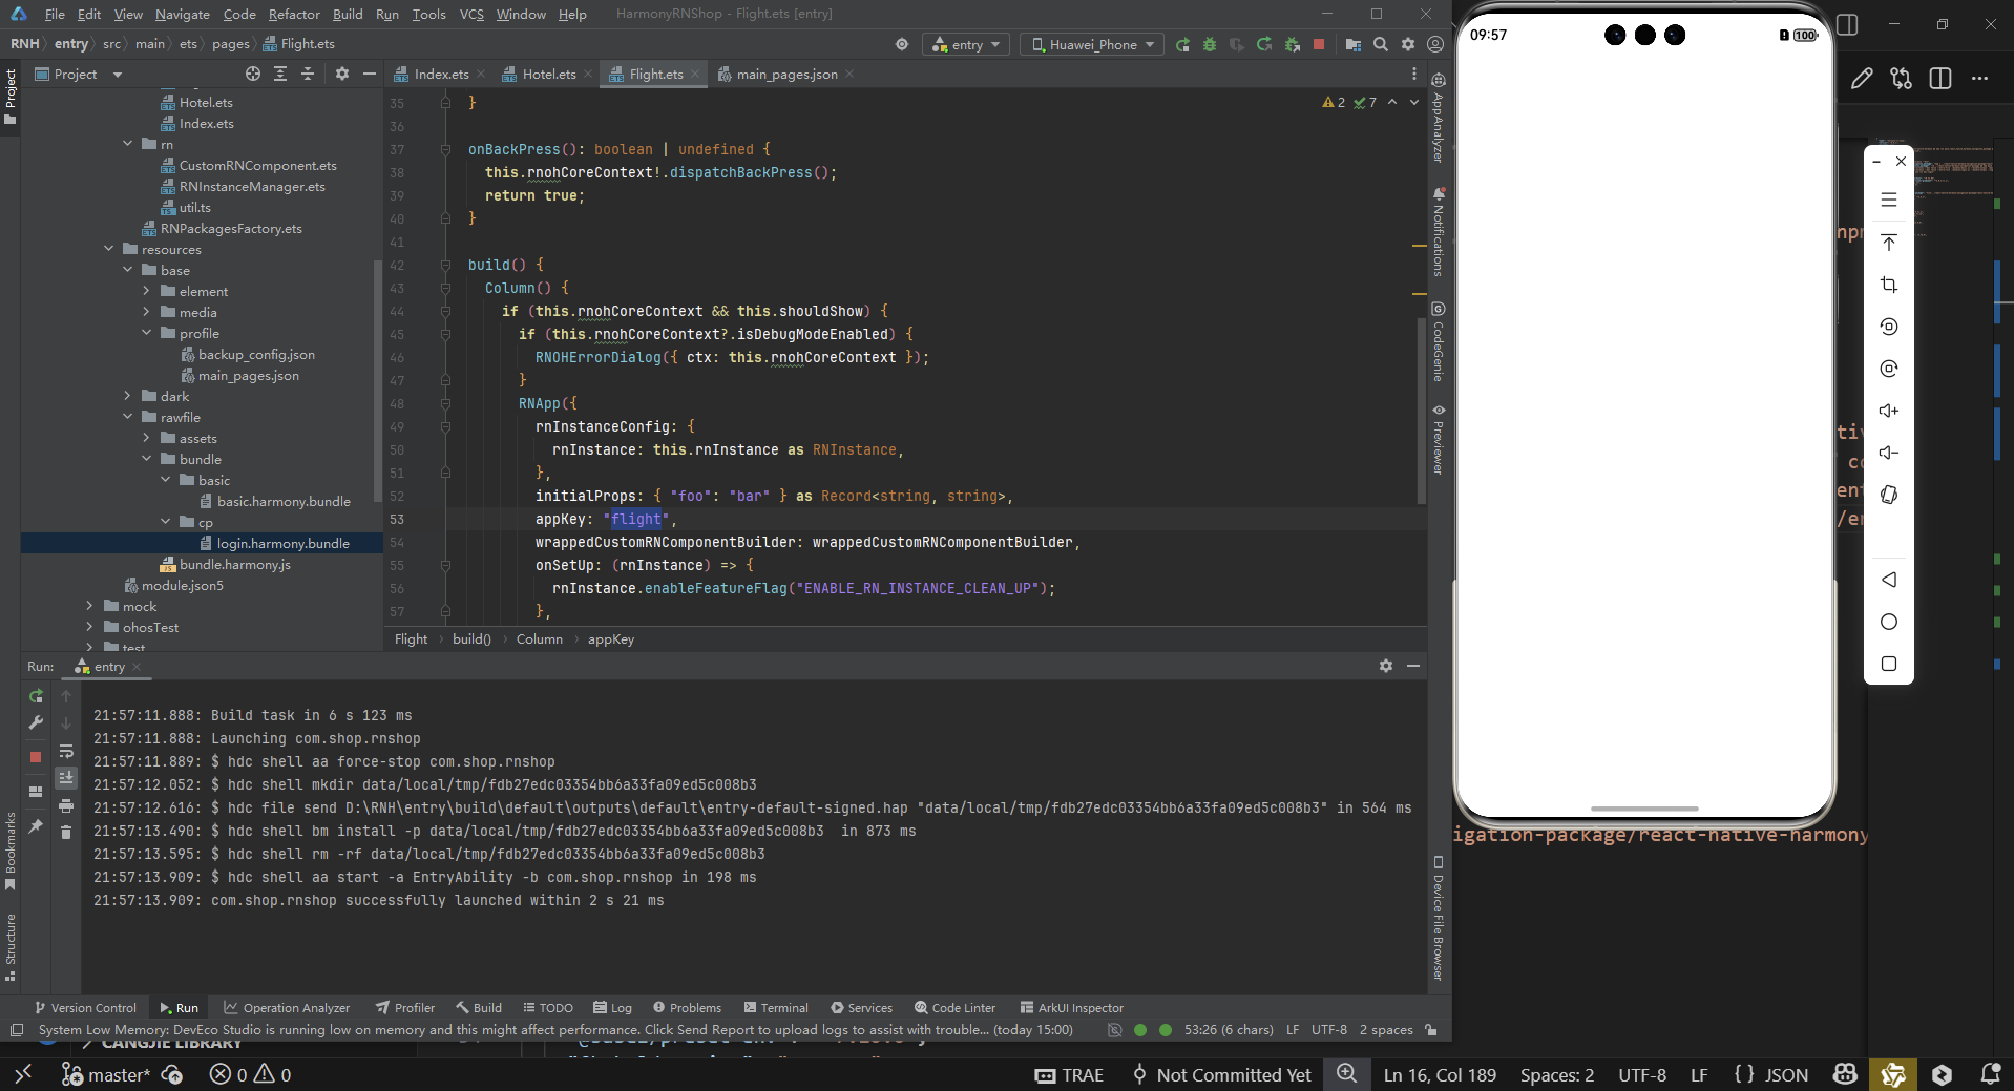Open the Search Everywhere magnifier icon
The image size is (2014, 1091).
click(1381, 45)
